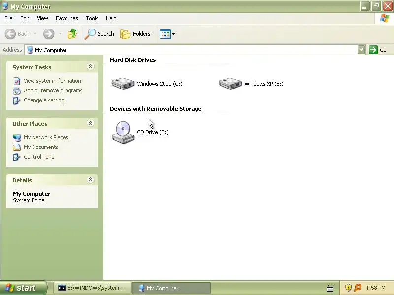Click the security shield tray icon
The image size is (394, 295).
[x=348, y=288]
